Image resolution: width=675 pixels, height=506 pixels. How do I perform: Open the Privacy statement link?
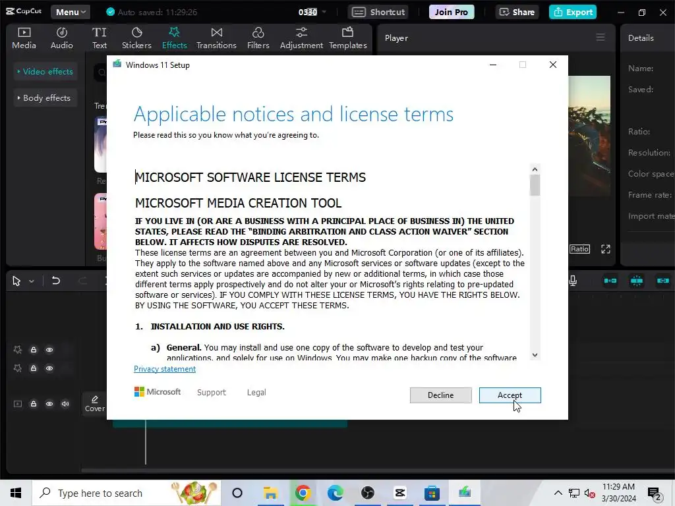(164, 369)
